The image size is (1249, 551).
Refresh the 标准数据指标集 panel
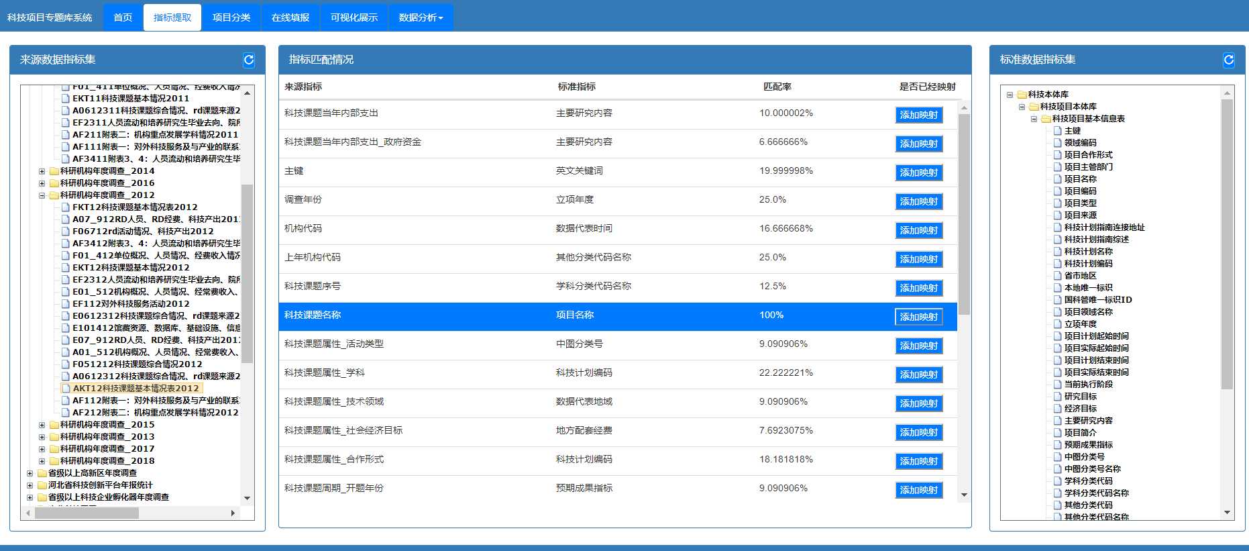coord(1229,60)
